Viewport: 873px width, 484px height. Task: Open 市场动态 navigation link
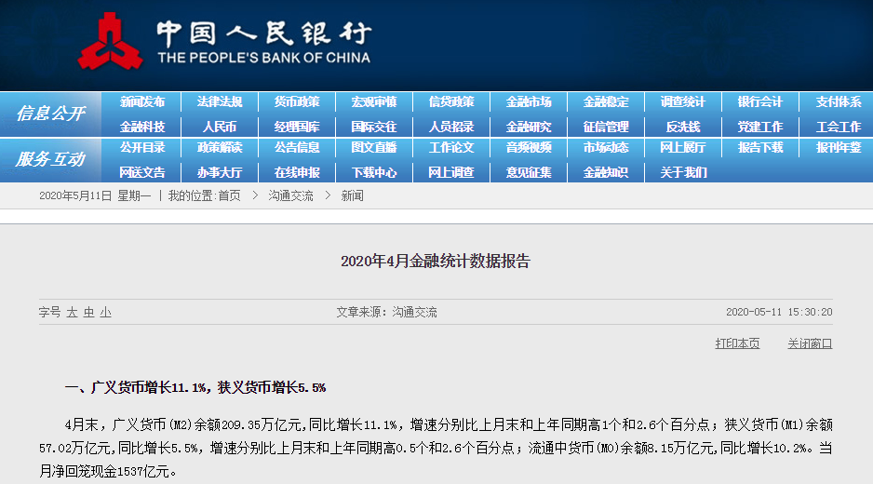point(606,148)
